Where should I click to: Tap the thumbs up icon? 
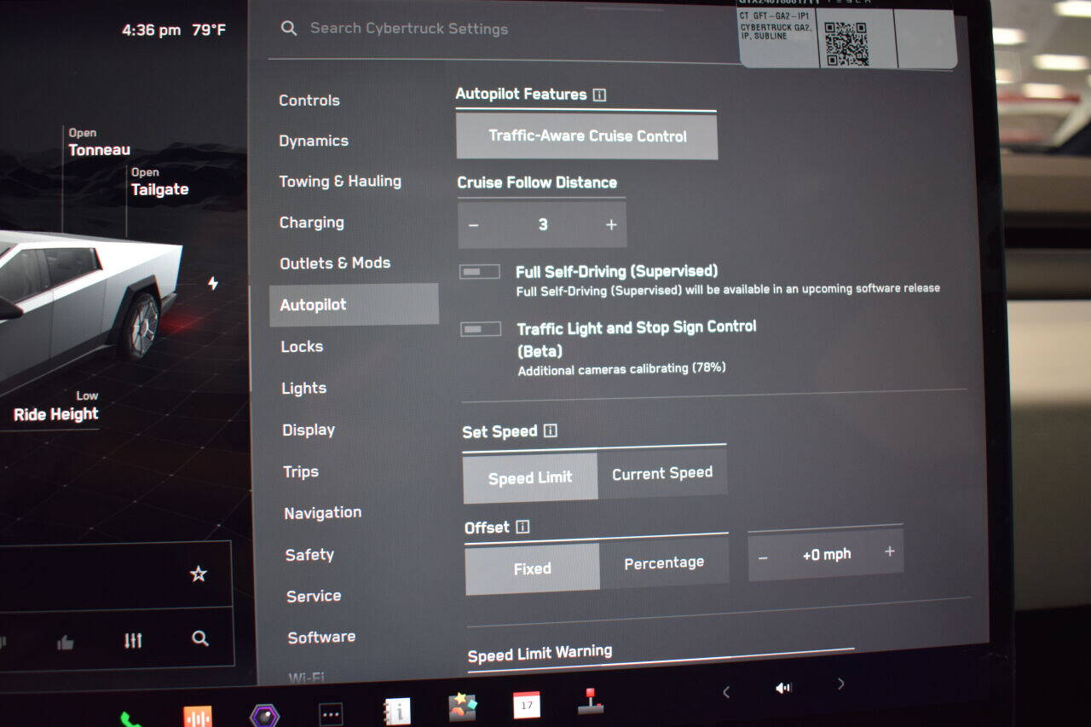click(66, 643)
